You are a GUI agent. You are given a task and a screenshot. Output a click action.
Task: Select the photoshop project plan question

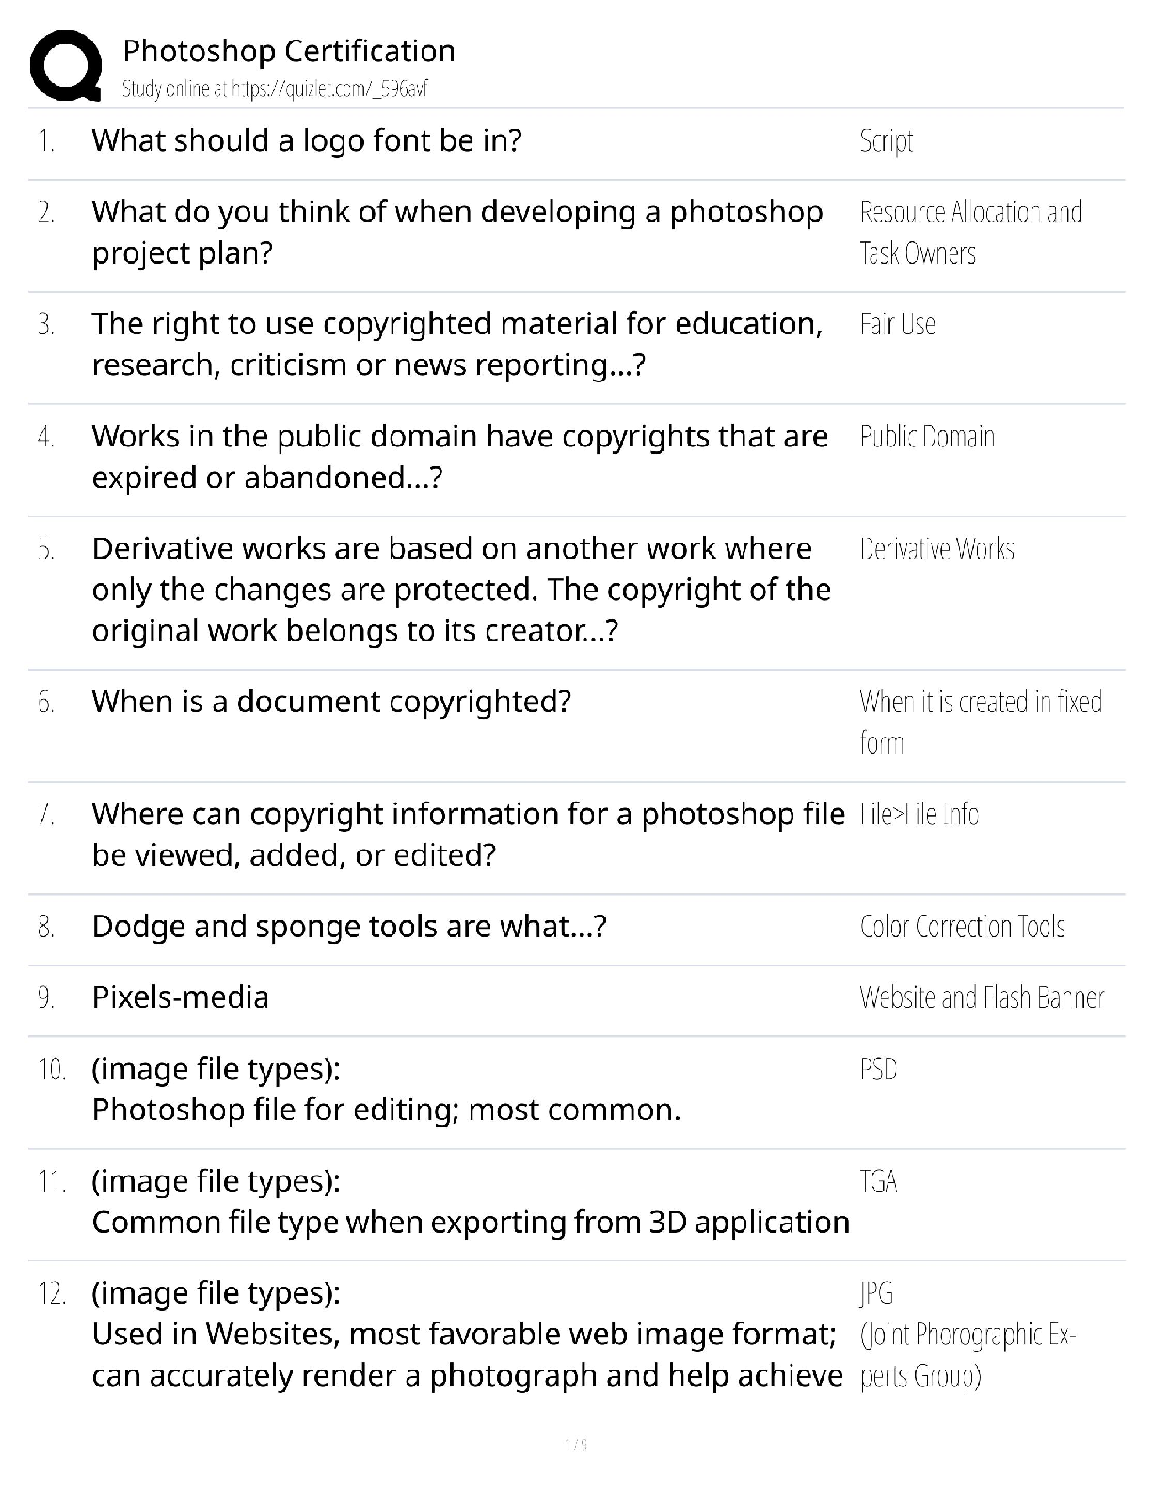(x=456, y=232)
